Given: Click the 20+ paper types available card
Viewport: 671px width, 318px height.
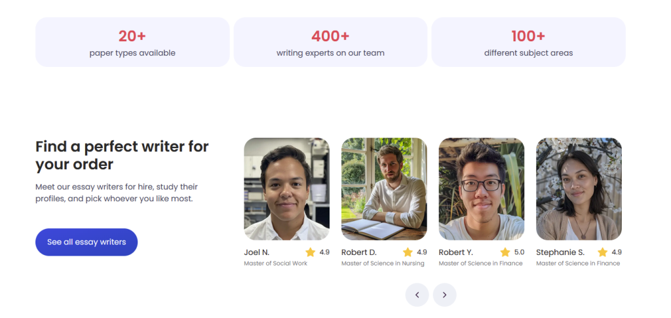Looking at the screenshot, I should click(132, 43).
